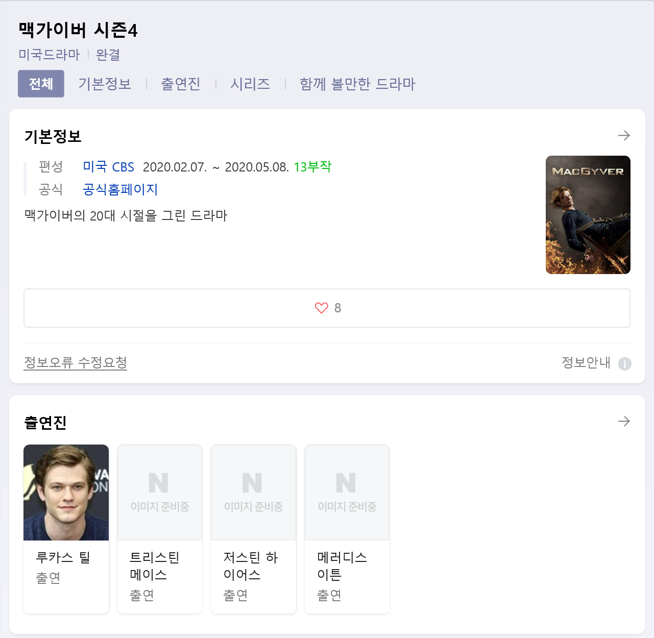Open the 시리즈 tab

pos(250,84)
